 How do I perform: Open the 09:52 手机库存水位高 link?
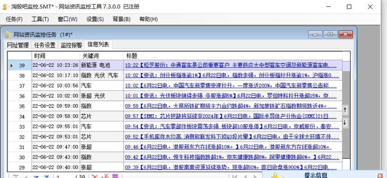(x=232, y=137)
